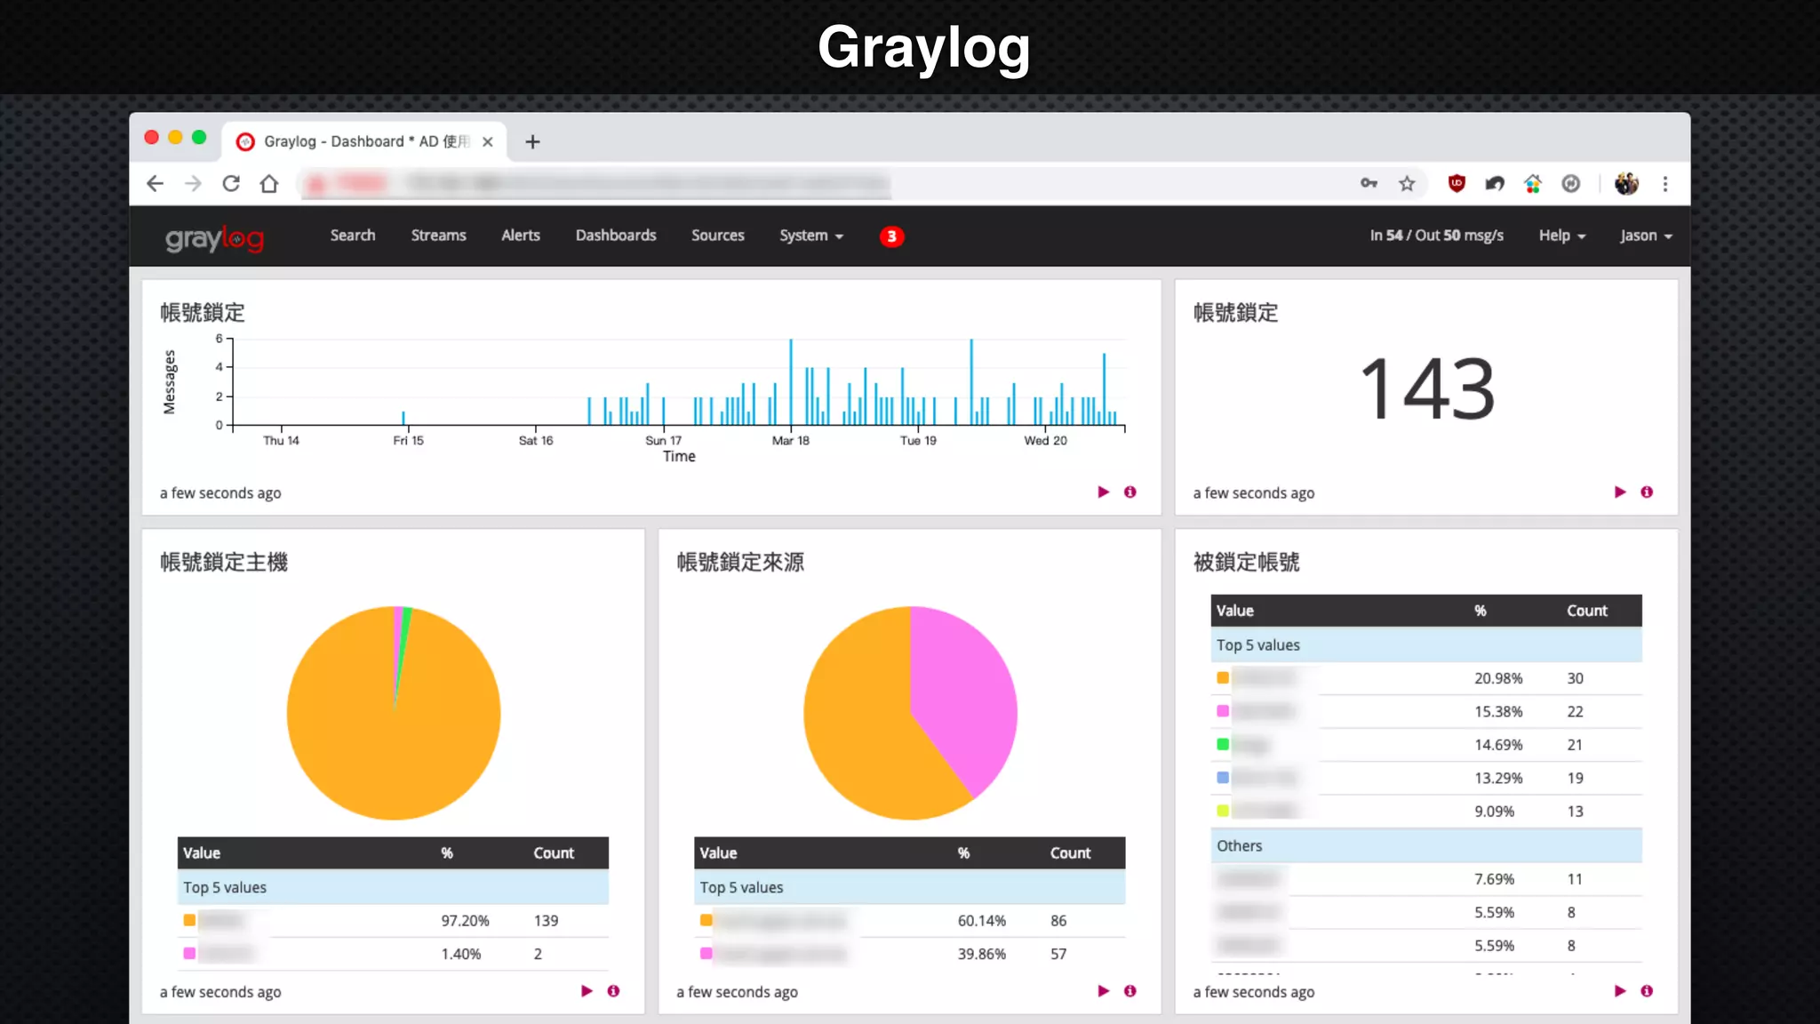Click the In 54 / Out 50 msg/s indicator
Image resolution: width=1820 pixels, height=1024 pixels.
click(x=1436, y=236)
